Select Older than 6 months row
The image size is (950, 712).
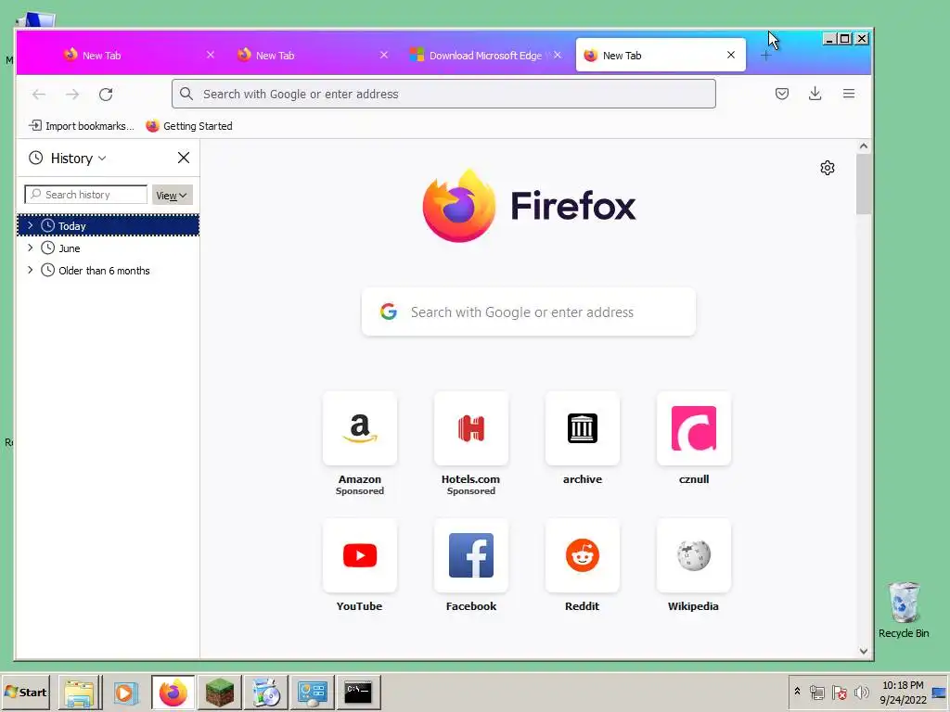coord(108,270)
